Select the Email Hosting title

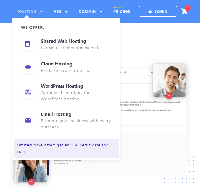coord(56,114)
